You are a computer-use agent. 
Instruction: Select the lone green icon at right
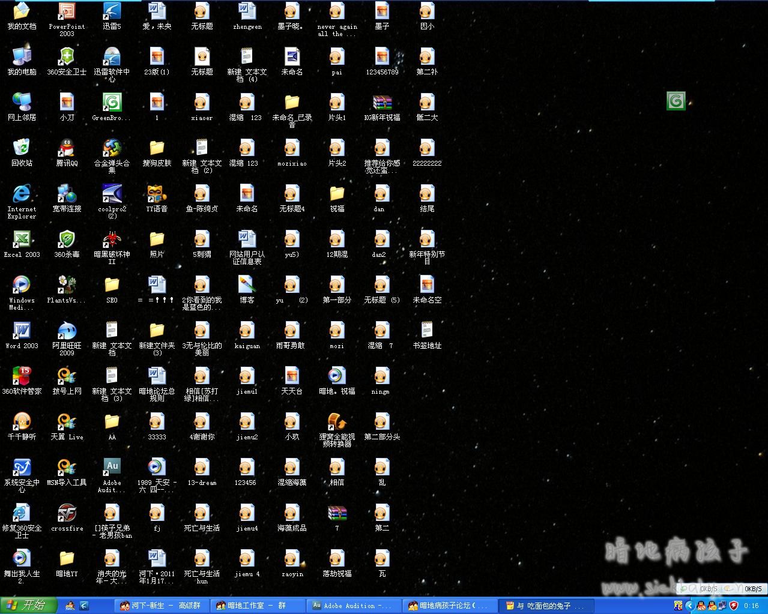coord(676,101)
